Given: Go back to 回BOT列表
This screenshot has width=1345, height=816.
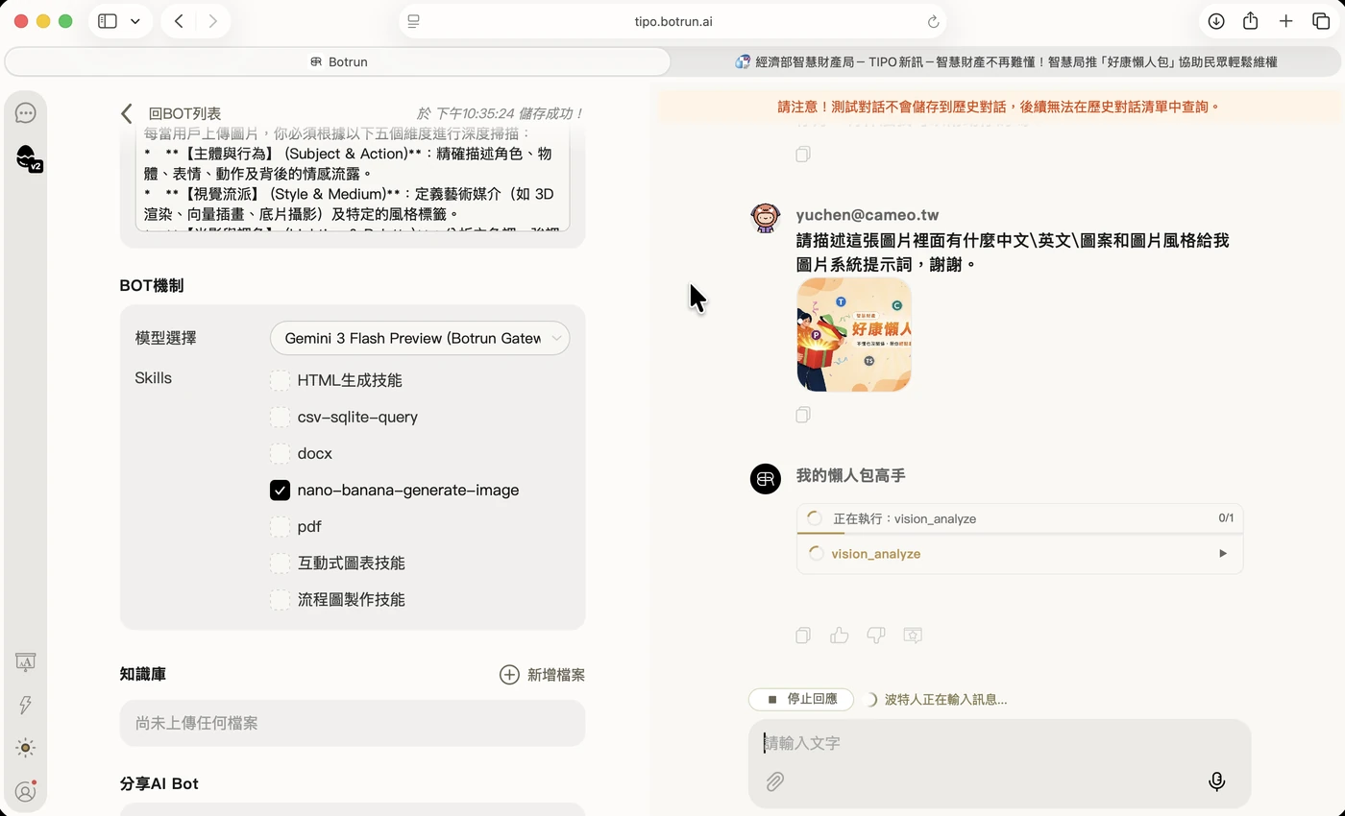Looking at the screenshot, I should pos(170,113).
